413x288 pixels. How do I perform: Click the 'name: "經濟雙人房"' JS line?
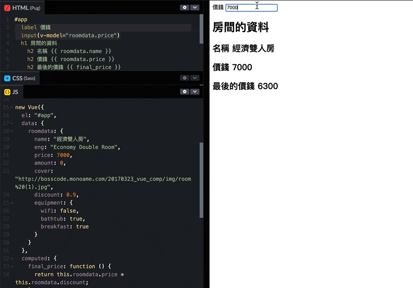pos(62,139)
